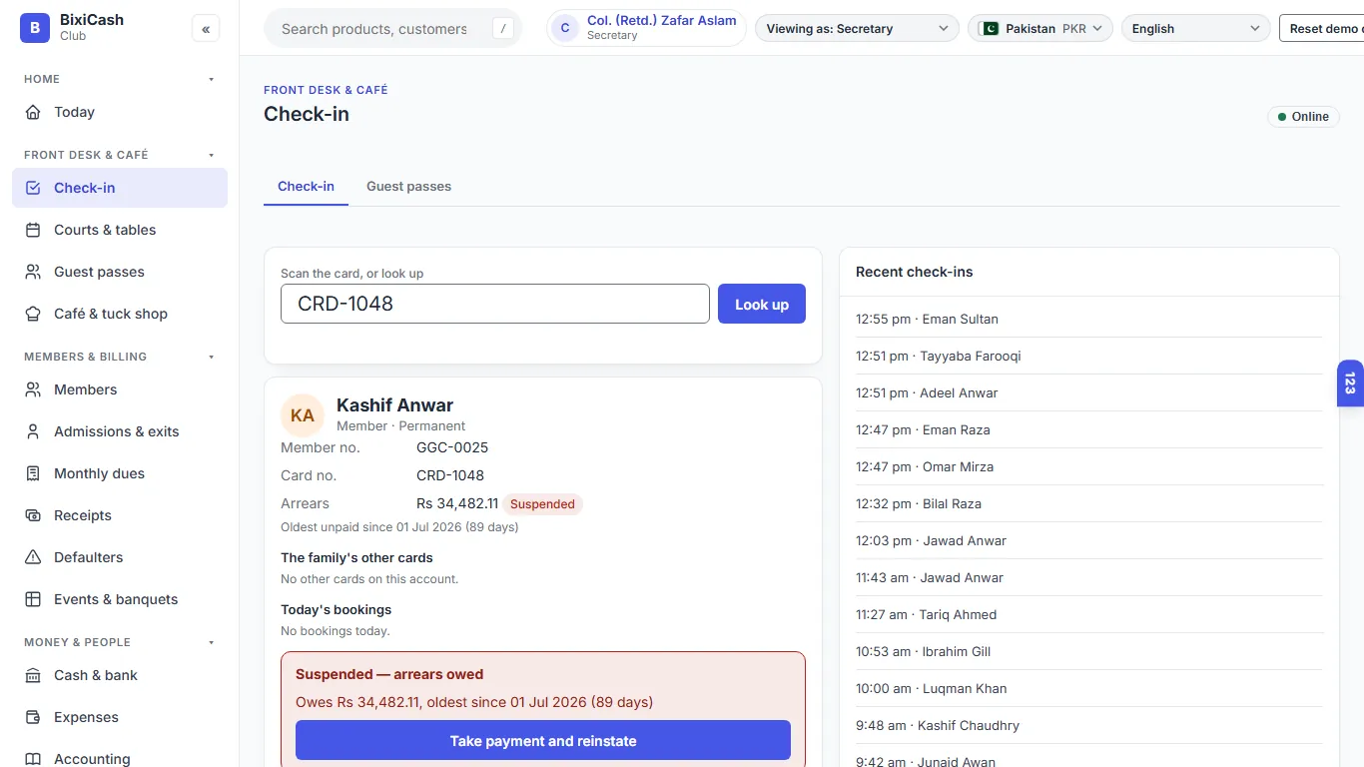Image resolution: width=1364 pixels, height=767 pixels.
Task: Collapse the Front Desk & Café section
Action: 211,155
